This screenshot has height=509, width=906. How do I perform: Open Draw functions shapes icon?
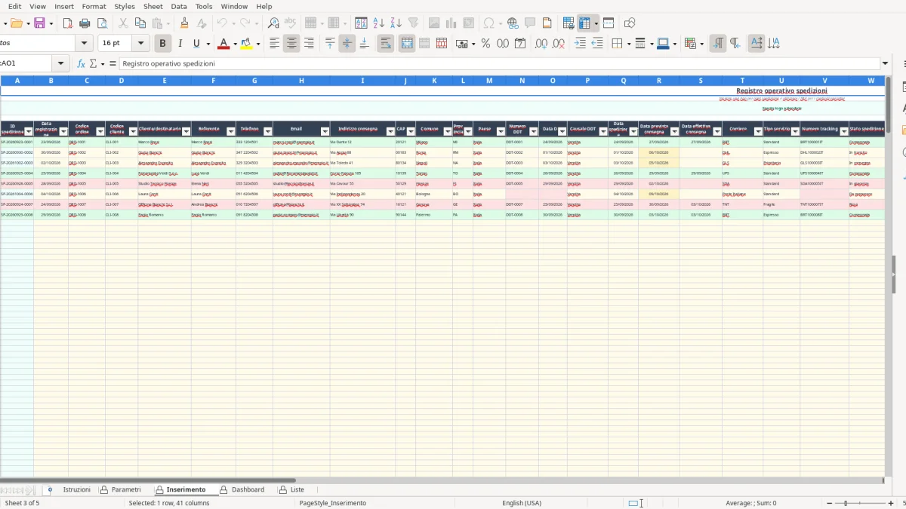click(630, 23)
